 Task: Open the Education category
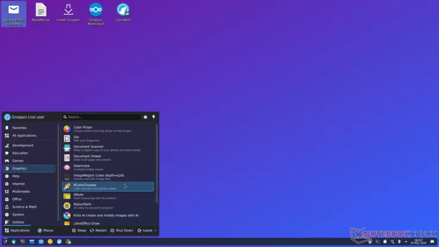point(29,153)
